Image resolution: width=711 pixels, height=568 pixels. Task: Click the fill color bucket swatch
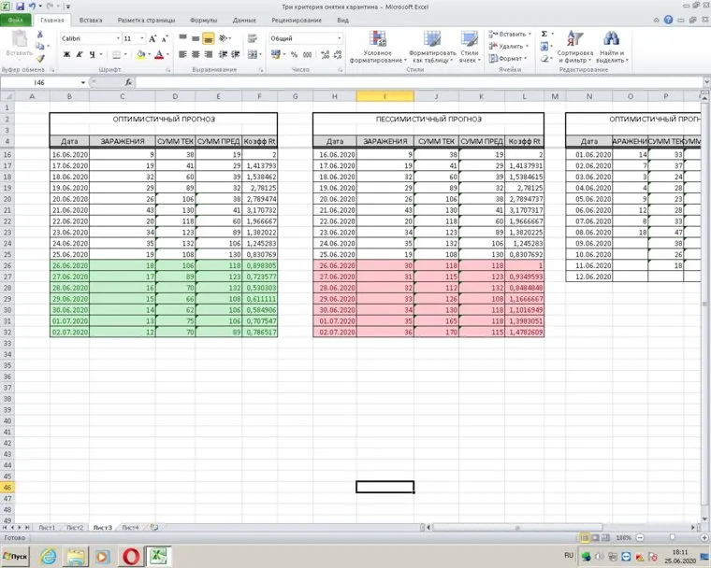point(139,55)
